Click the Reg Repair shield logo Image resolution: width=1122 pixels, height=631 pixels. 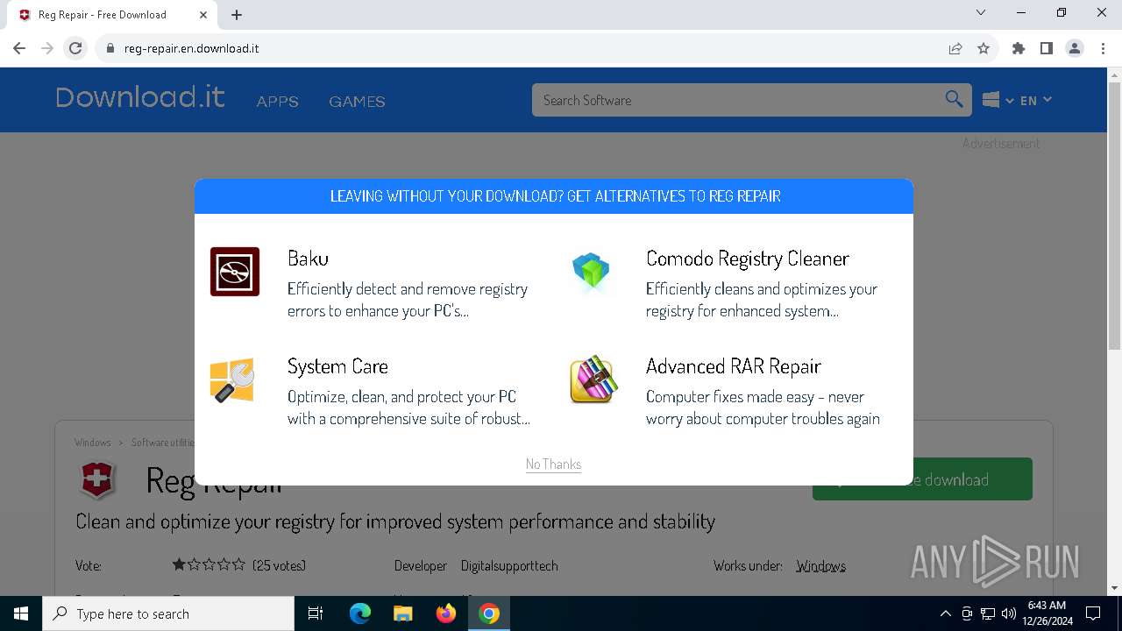pos(98,480)
